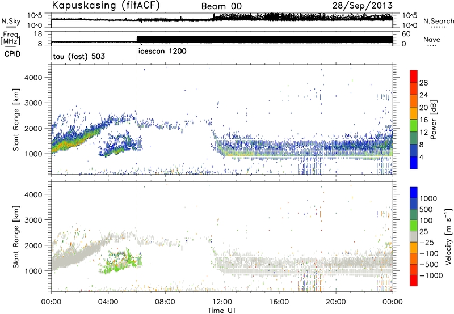
Task: Click the 'Kapuskasing (fitACF)' title text
Action: tap(106, 6)
